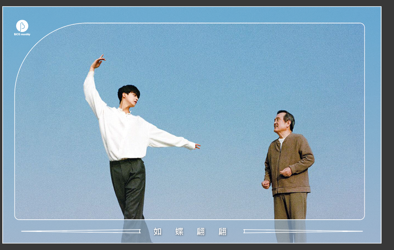Select the "如" title character
This screenshot has width=394, height=250.
(x=158, y=232)
